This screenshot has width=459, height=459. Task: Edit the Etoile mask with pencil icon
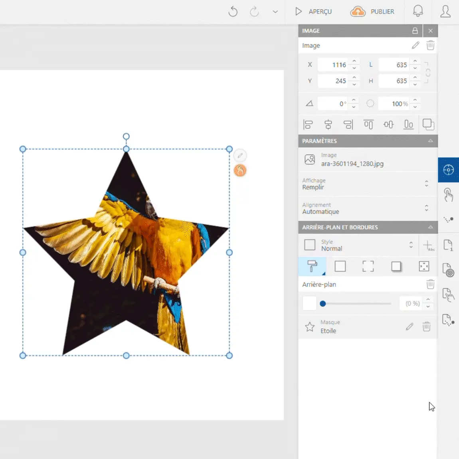[410, 326]
